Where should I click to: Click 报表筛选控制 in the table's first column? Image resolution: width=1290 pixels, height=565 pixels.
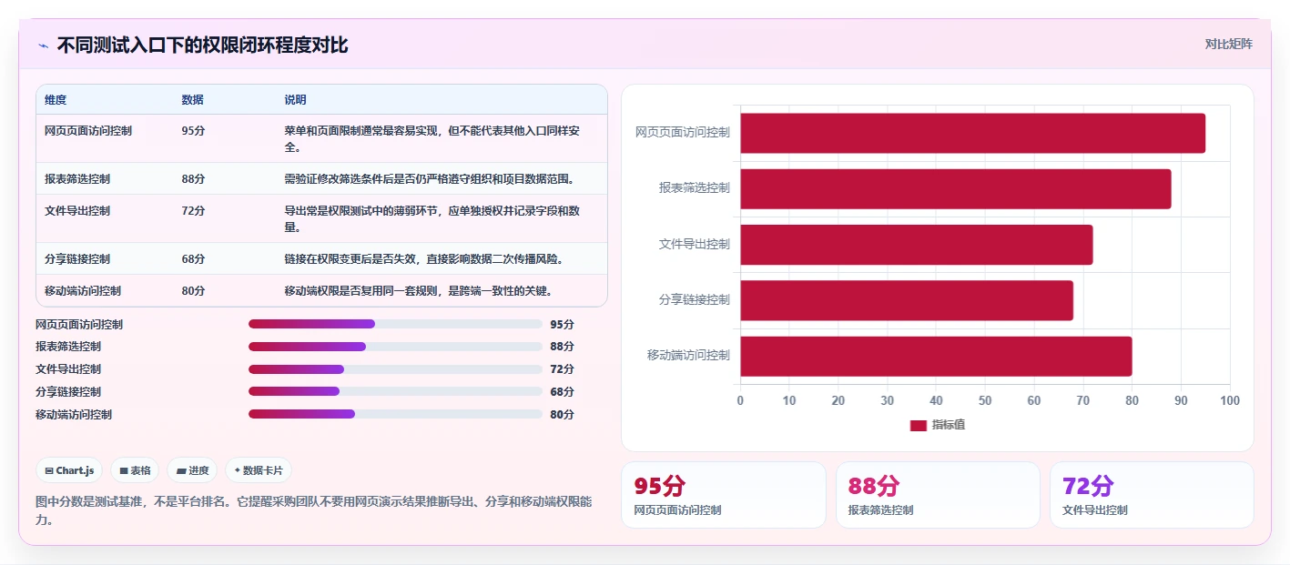pyautogui.click(x=77, y=179)
